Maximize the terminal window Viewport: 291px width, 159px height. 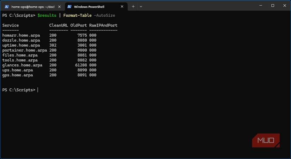click(273, 6)
